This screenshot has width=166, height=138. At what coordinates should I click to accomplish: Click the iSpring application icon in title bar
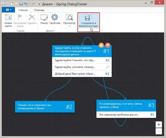4,4
